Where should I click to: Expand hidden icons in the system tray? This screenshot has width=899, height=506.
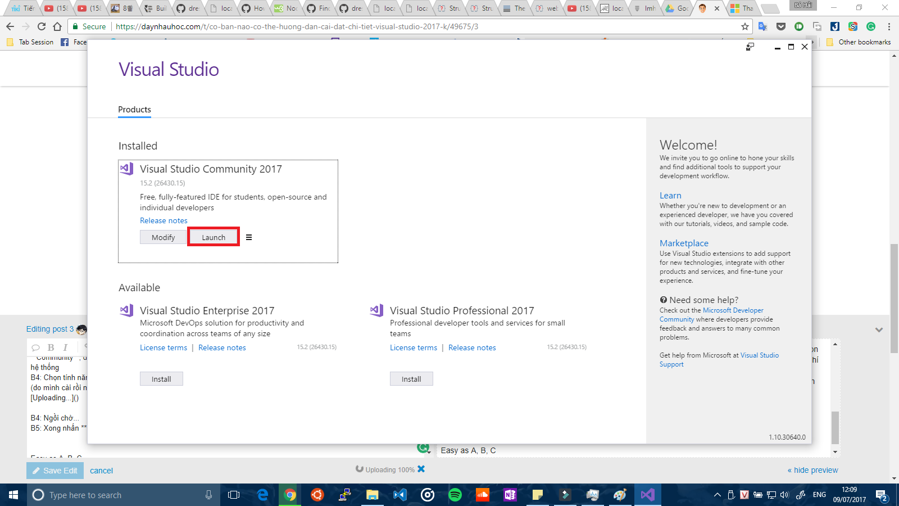click(717, 495)
